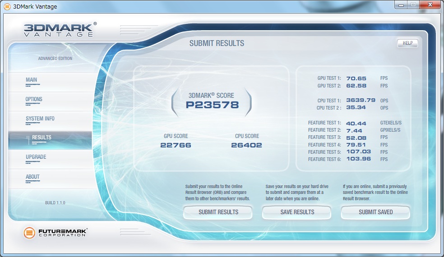Click the GPU Test 2 value 62.58
Image resolution: width=444 pixels, height=257 pixels.
click(x=356, y=86)
